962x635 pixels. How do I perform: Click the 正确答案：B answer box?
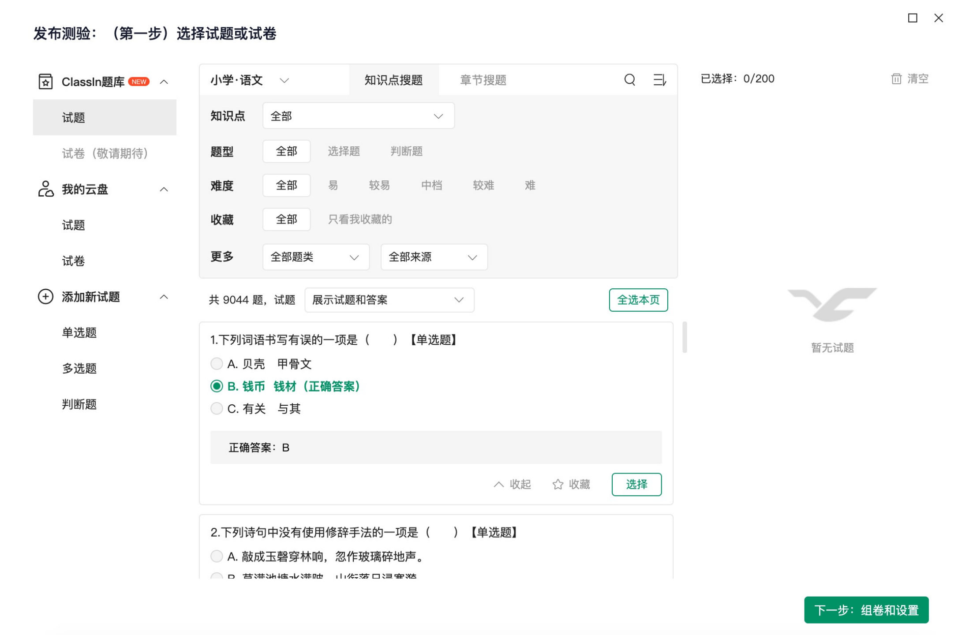click(x=436, y=447)
